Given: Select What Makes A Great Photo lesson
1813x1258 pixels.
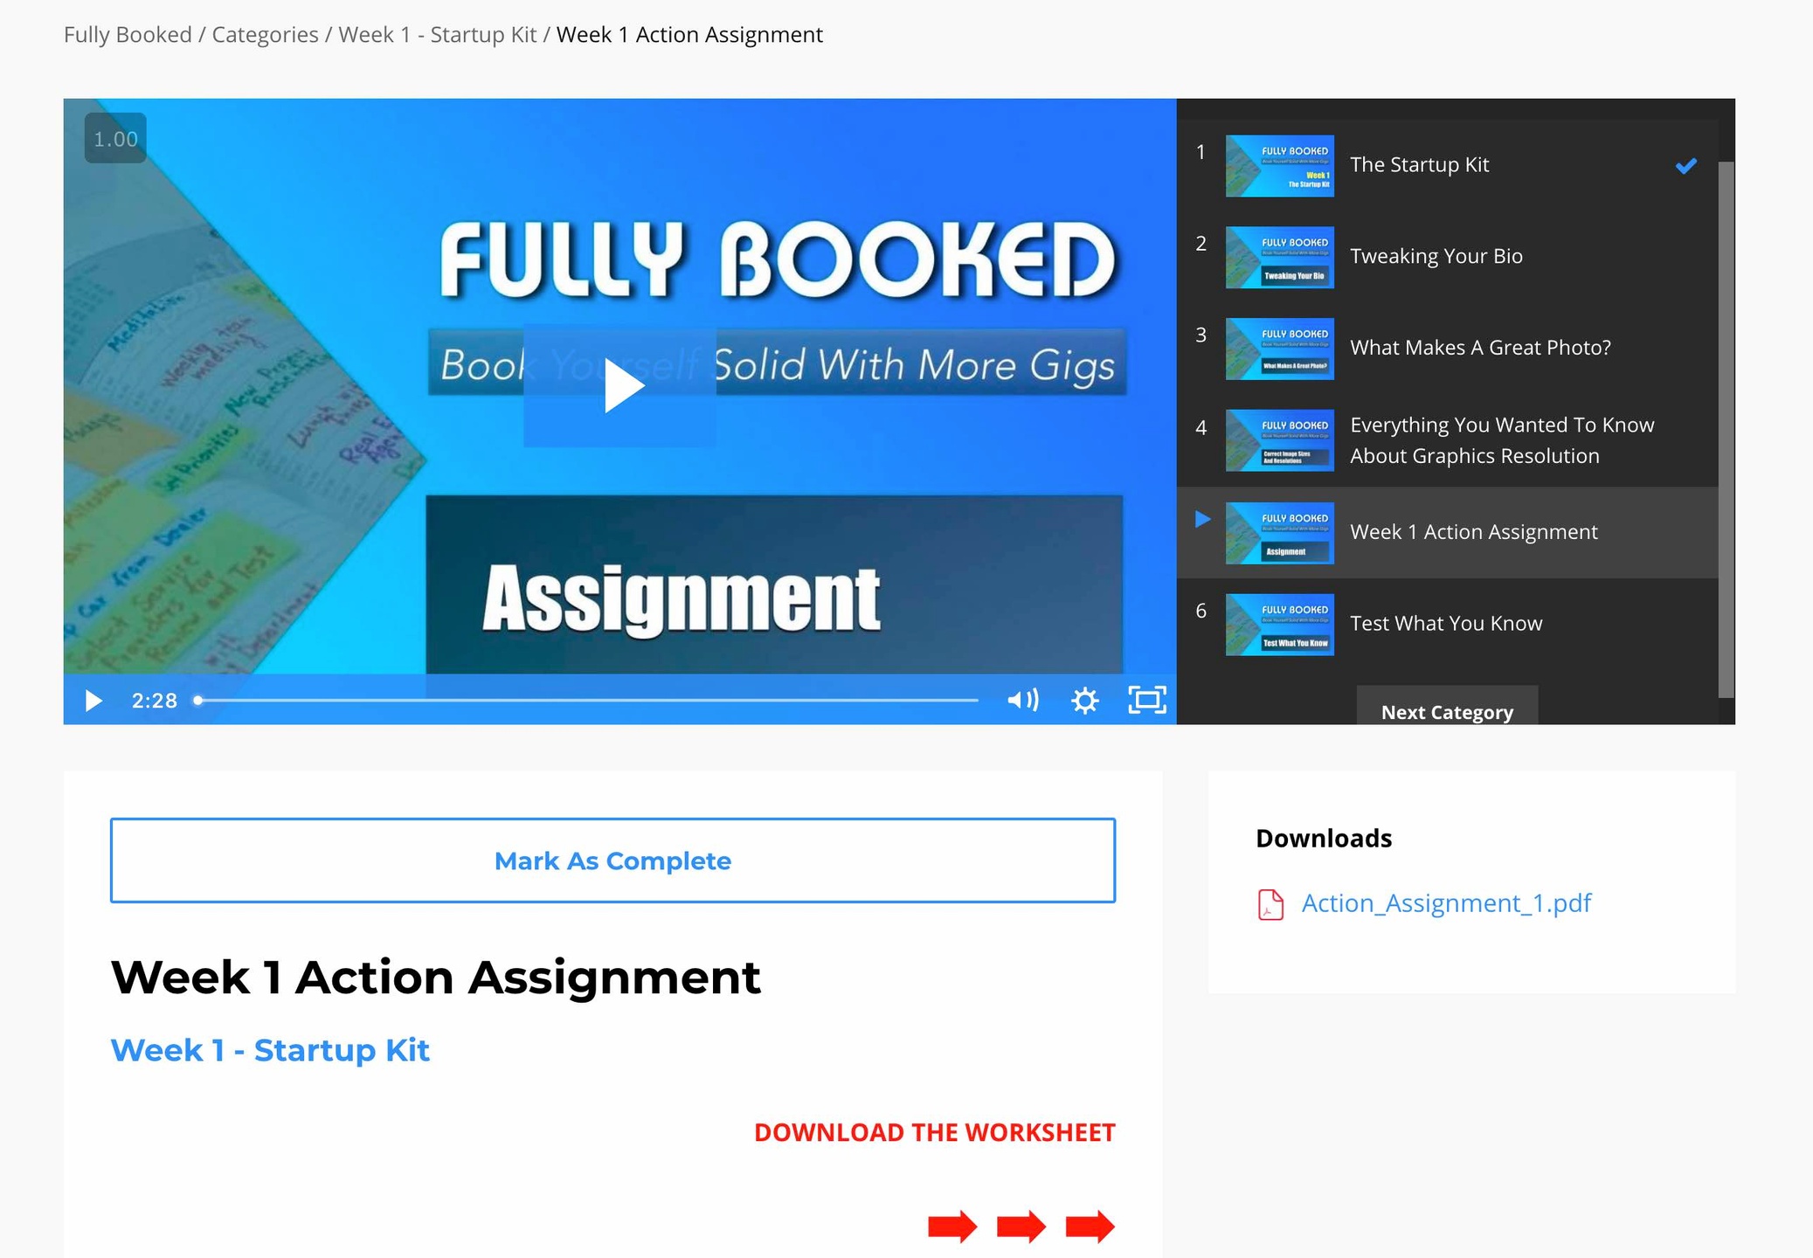Looking at the screenshot, I should (1480, 348).
